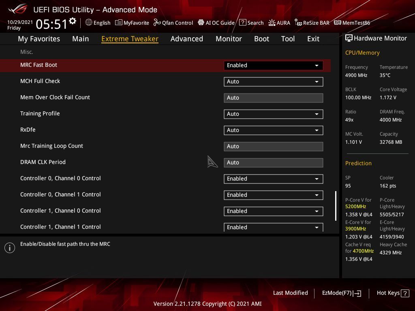
Task: Click the globe language icon
Action: [89, 23]
